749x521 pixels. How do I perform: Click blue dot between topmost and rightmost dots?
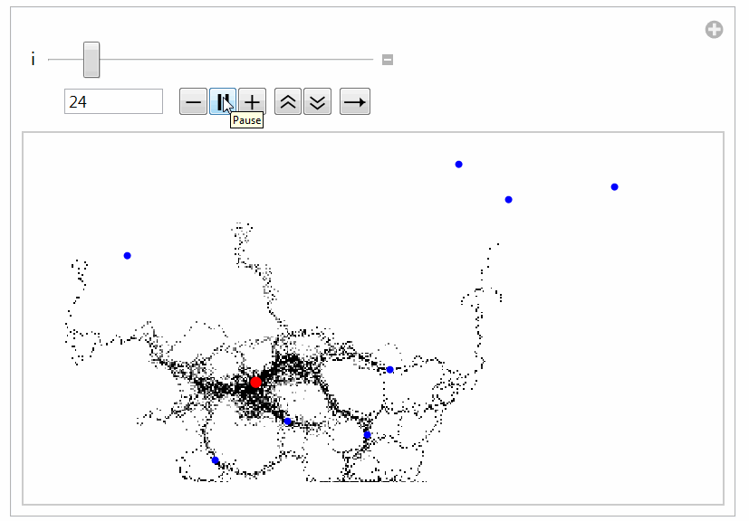coord(508,200)
